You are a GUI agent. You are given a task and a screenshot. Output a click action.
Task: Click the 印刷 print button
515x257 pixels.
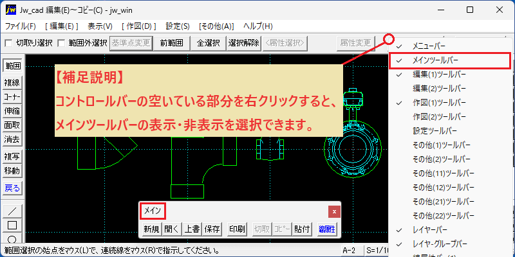click(x=237, y=229)
